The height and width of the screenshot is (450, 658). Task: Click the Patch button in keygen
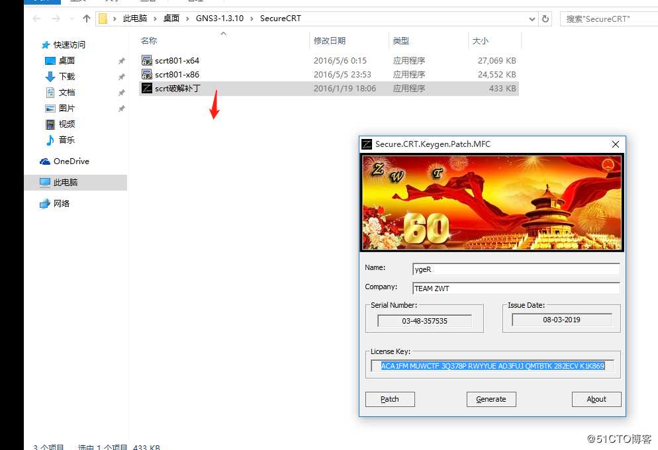pos(390,399)
